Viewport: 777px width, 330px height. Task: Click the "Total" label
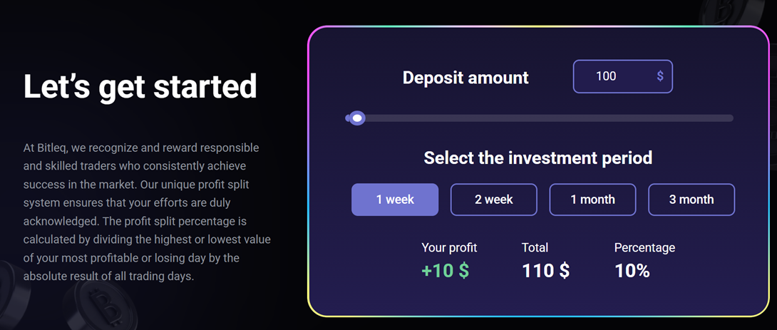click(x=535, y=248)
